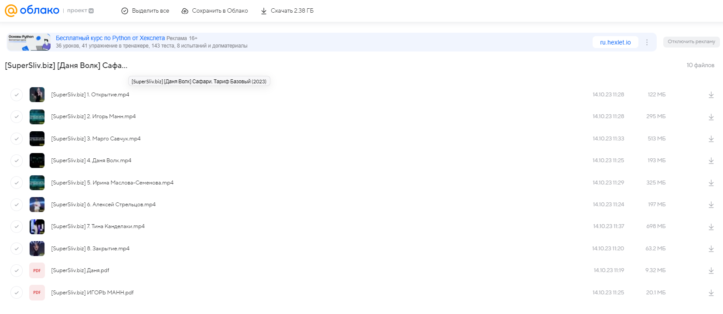Click the 513 МБ size value
The height and width of the screenshot is (314, 723).
657,139
